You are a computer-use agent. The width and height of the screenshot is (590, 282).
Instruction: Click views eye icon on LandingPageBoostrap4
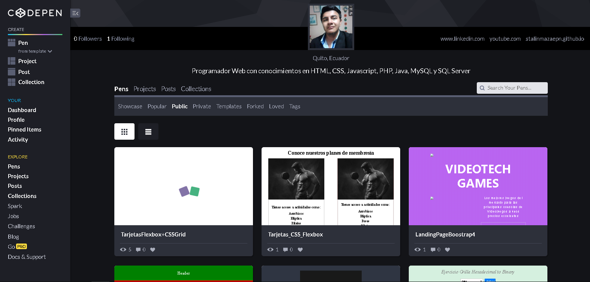pos(418,250)
